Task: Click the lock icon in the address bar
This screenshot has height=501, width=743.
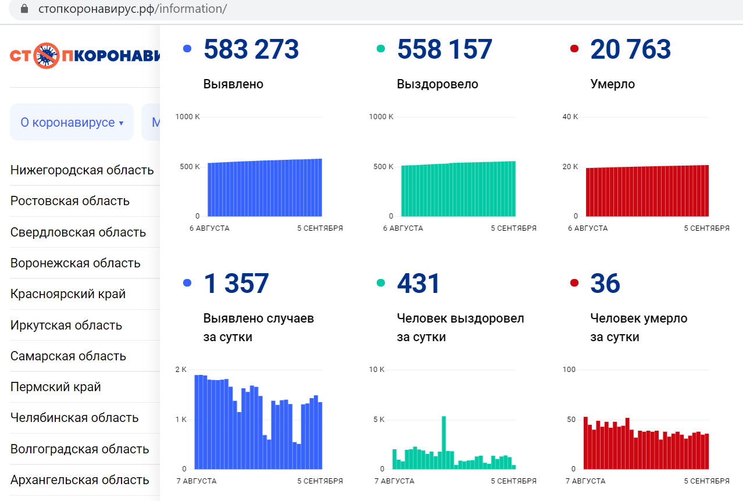Action: click(24, 9)
